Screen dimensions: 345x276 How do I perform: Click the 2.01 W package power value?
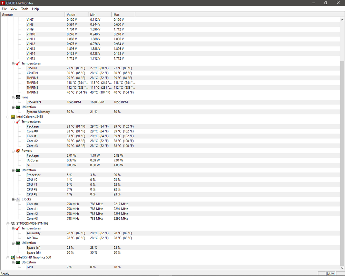[71, 155]
